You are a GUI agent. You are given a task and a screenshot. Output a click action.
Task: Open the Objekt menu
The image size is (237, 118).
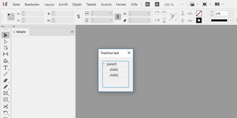point(77,5)
